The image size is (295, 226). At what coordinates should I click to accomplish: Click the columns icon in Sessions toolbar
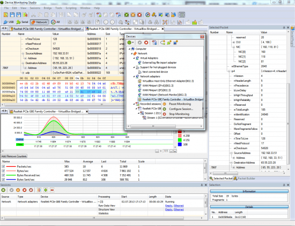pos(39,190)
